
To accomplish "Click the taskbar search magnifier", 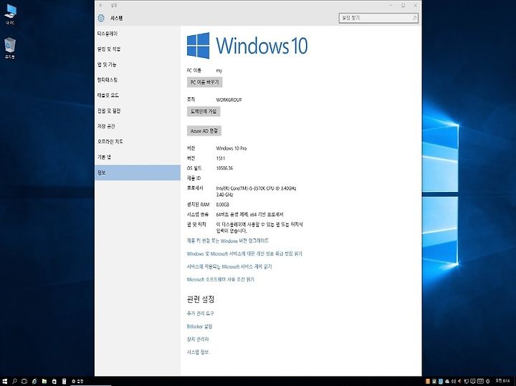I will pos(14,382).
